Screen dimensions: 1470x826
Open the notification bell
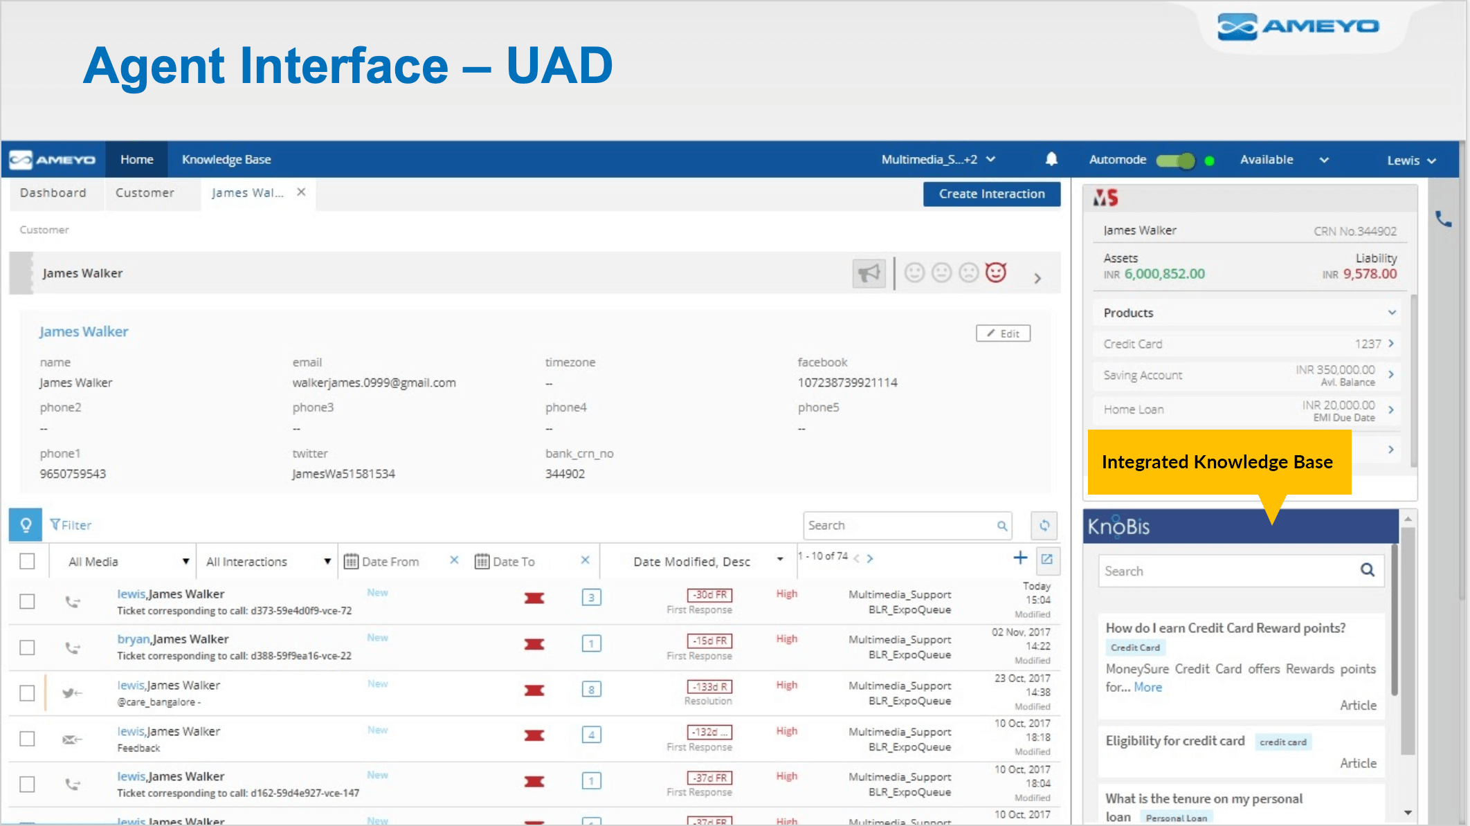(x=1051, y=159)
